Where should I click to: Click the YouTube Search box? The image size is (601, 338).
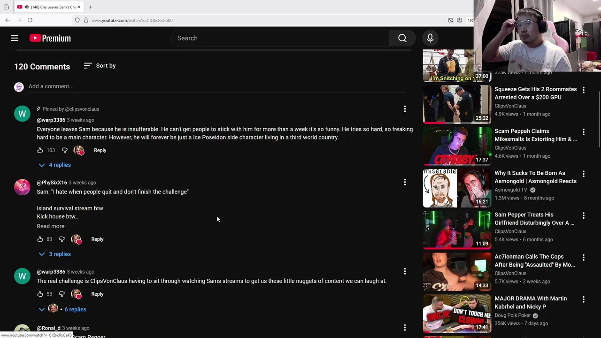(280, 38)
